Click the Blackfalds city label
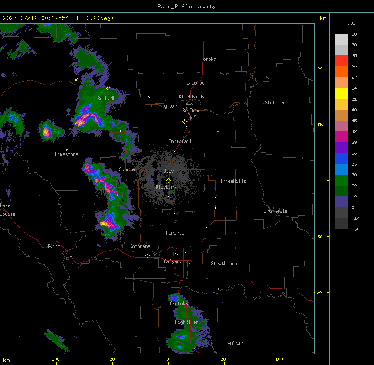 [191, 97]
